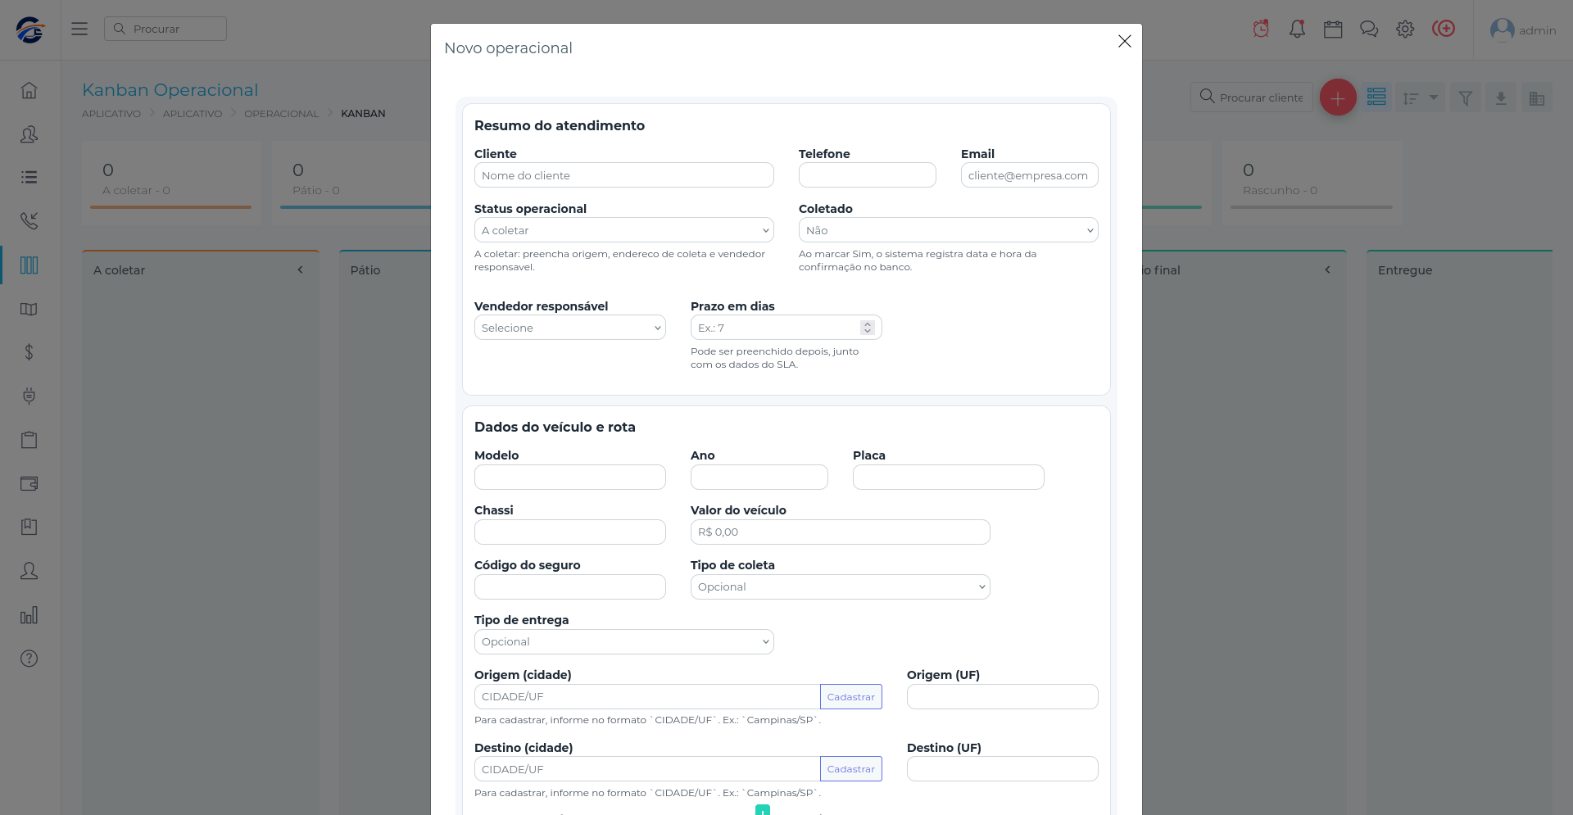Click the first APLICATIVO breadcrumb
1573x815 pixels.
(111, 114)
